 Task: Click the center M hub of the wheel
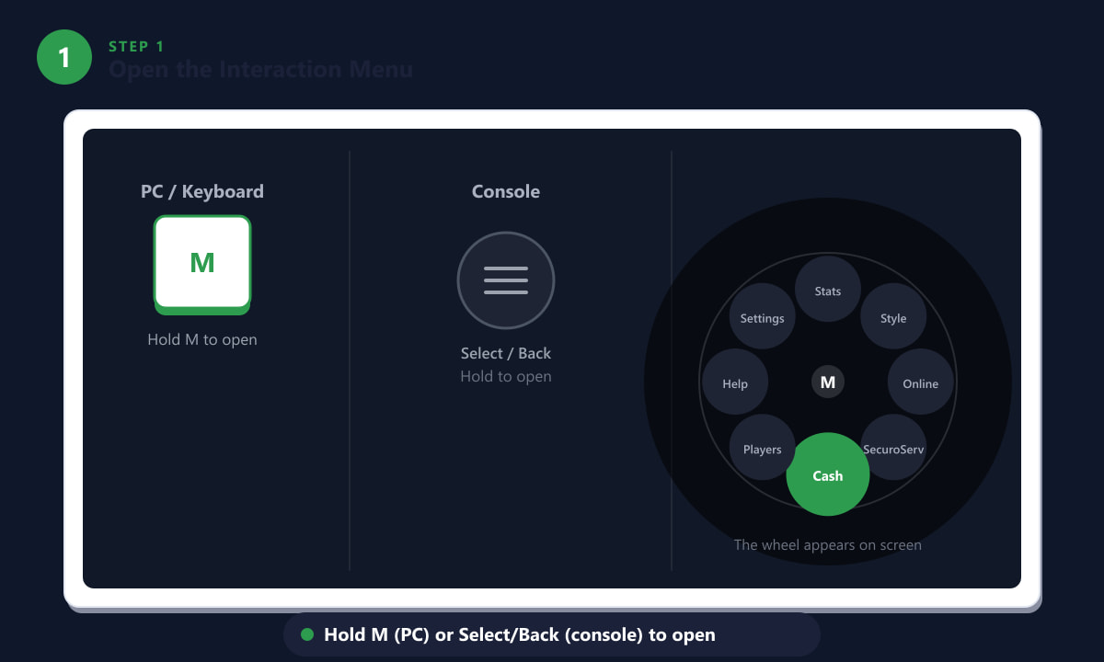828,382
